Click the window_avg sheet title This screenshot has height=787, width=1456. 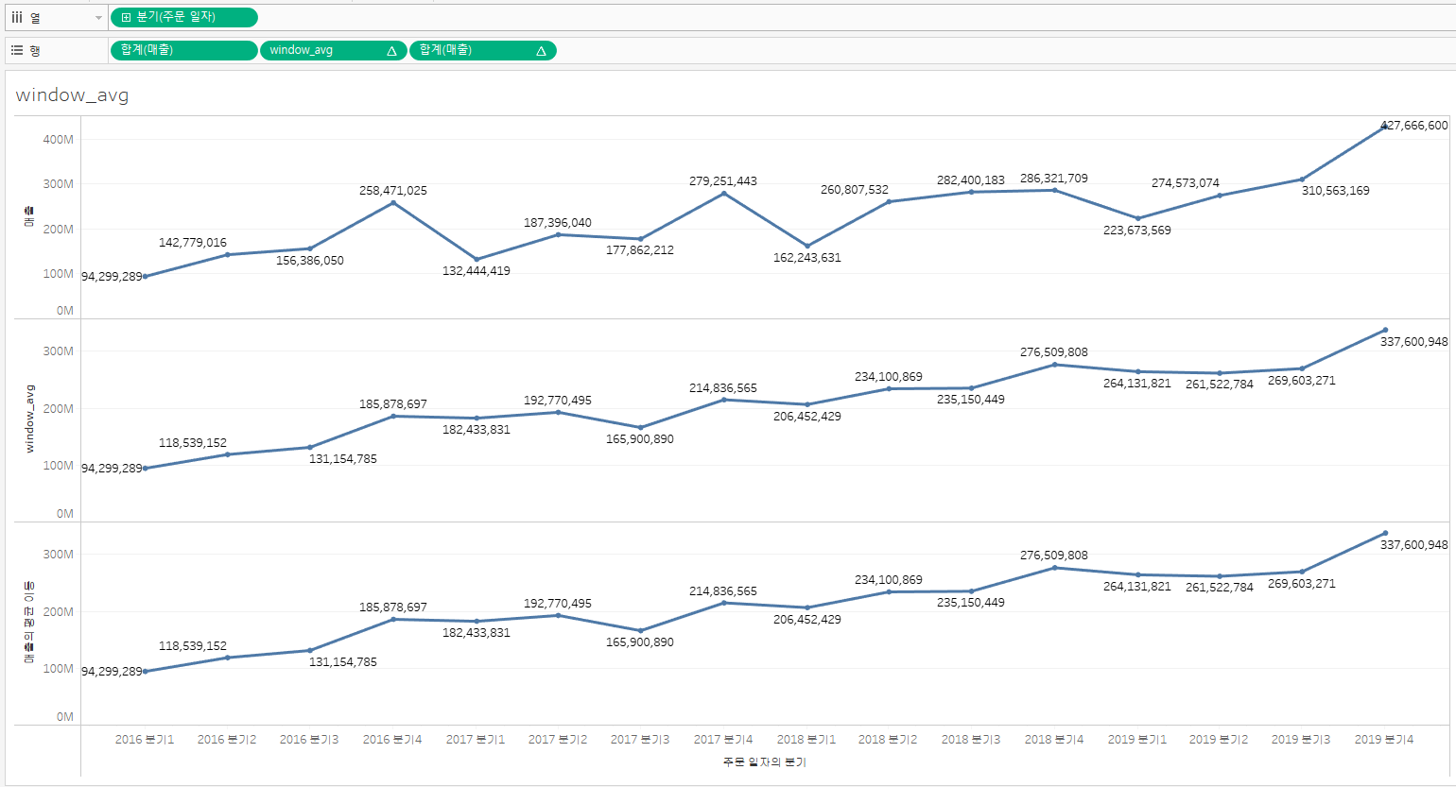(x=72, y=95)
